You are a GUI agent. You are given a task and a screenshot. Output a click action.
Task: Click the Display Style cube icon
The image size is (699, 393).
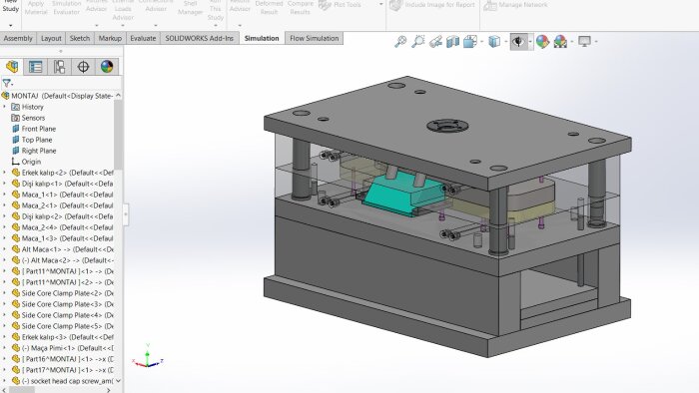494,41
